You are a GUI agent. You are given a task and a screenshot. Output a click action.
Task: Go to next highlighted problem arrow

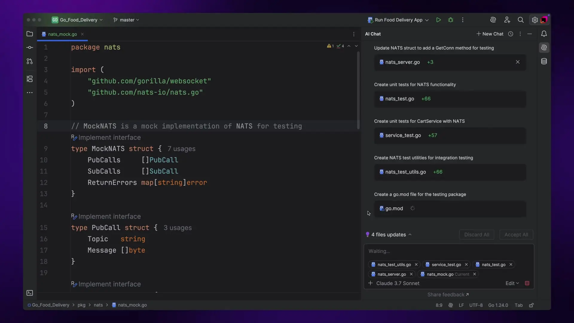click(x=356, y=46)
